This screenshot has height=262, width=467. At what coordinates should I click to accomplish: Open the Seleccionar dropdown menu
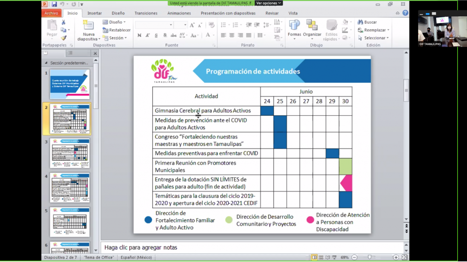point(374,38)
